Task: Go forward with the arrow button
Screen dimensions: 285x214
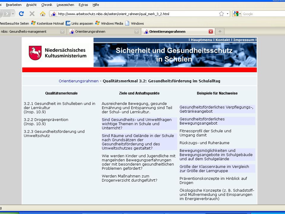Action: coord(7,14)
